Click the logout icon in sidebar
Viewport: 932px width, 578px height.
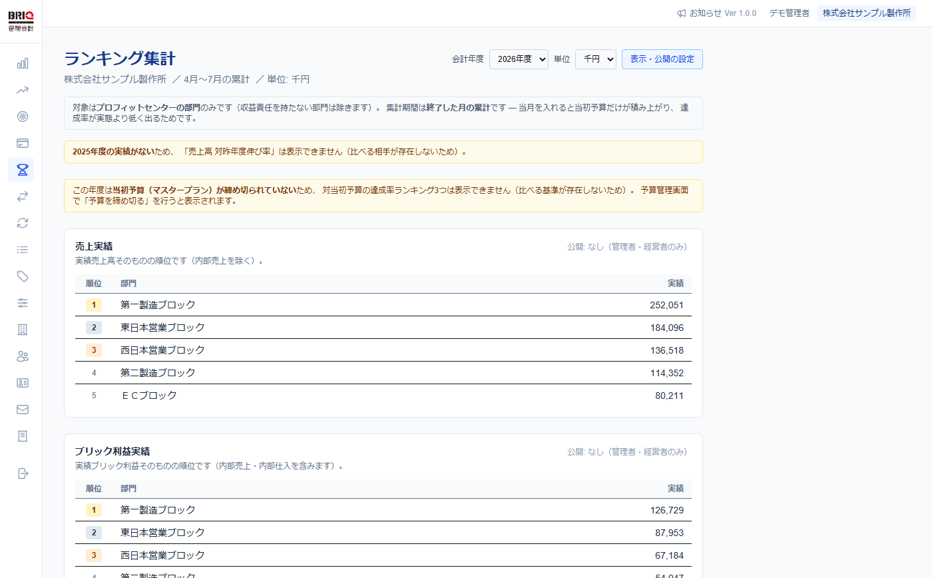23,473
